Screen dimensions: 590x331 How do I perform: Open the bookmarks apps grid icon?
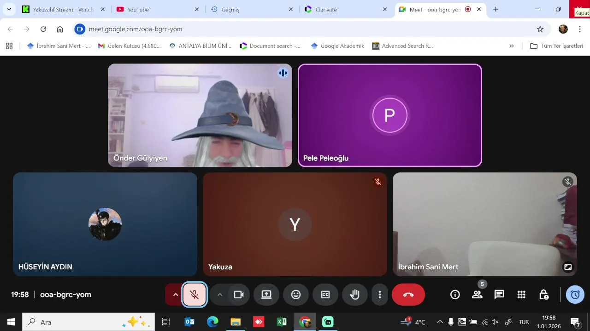(9, 46)
